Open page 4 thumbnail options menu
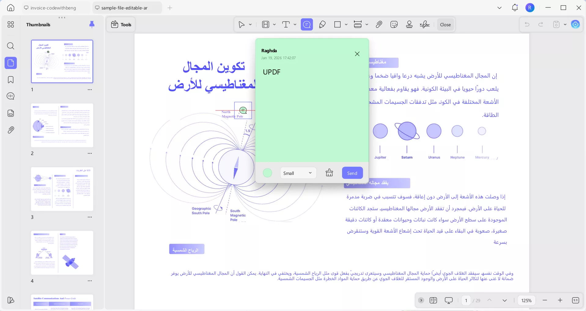The height and width of the screenshot is (311, 586). [x=90, y=281]
